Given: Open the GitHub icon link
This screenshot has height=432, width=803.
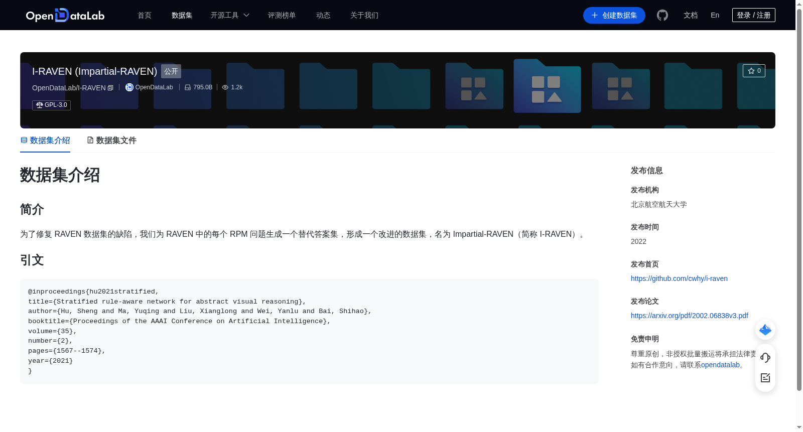Looking at the screenshot, I should tap(662, 15).
